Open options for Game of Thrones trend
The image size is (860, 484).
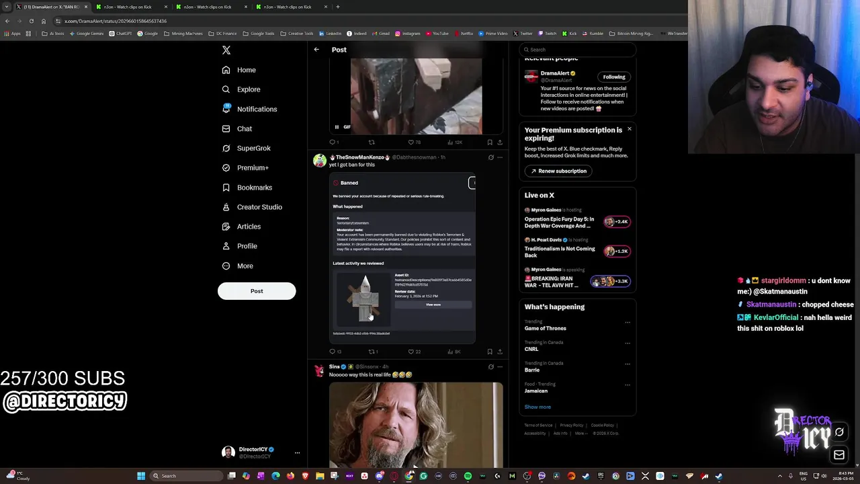[x=628, y=322]
